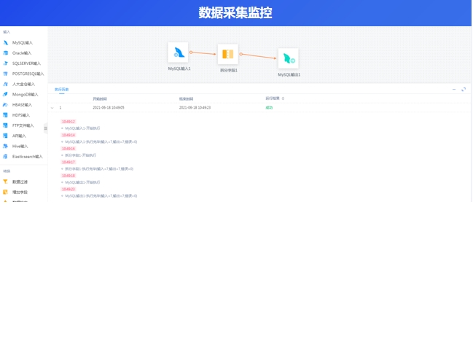Image resolution: width=473 pixels, height=350 pixels.
Task: Click the 10:49:12 log timestamp
Action: click(x=69, y=122)
